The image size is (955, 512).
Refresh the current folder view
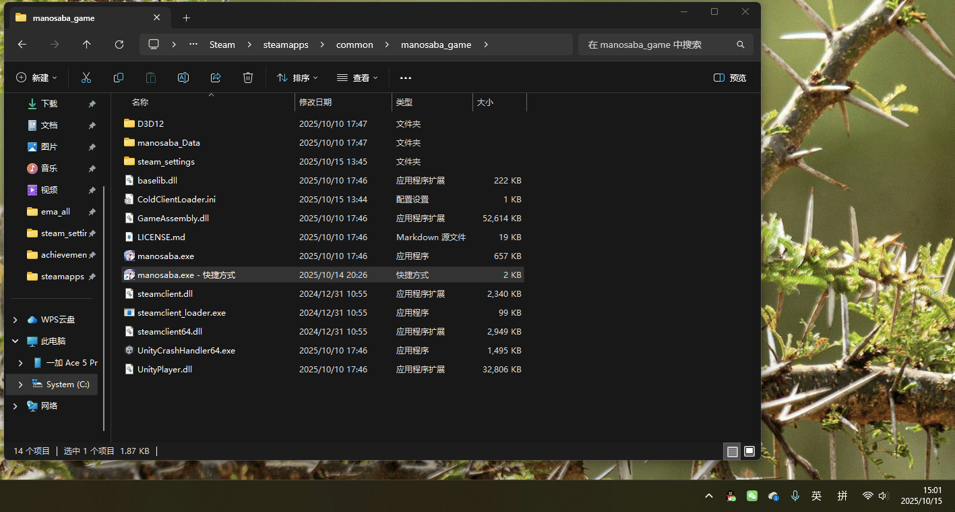(119, 45)
